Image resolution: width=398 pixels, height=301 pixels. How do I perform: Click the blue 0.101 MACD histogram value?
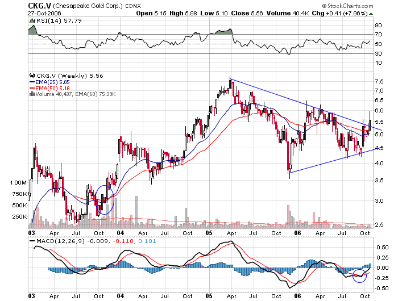(147, 241)
